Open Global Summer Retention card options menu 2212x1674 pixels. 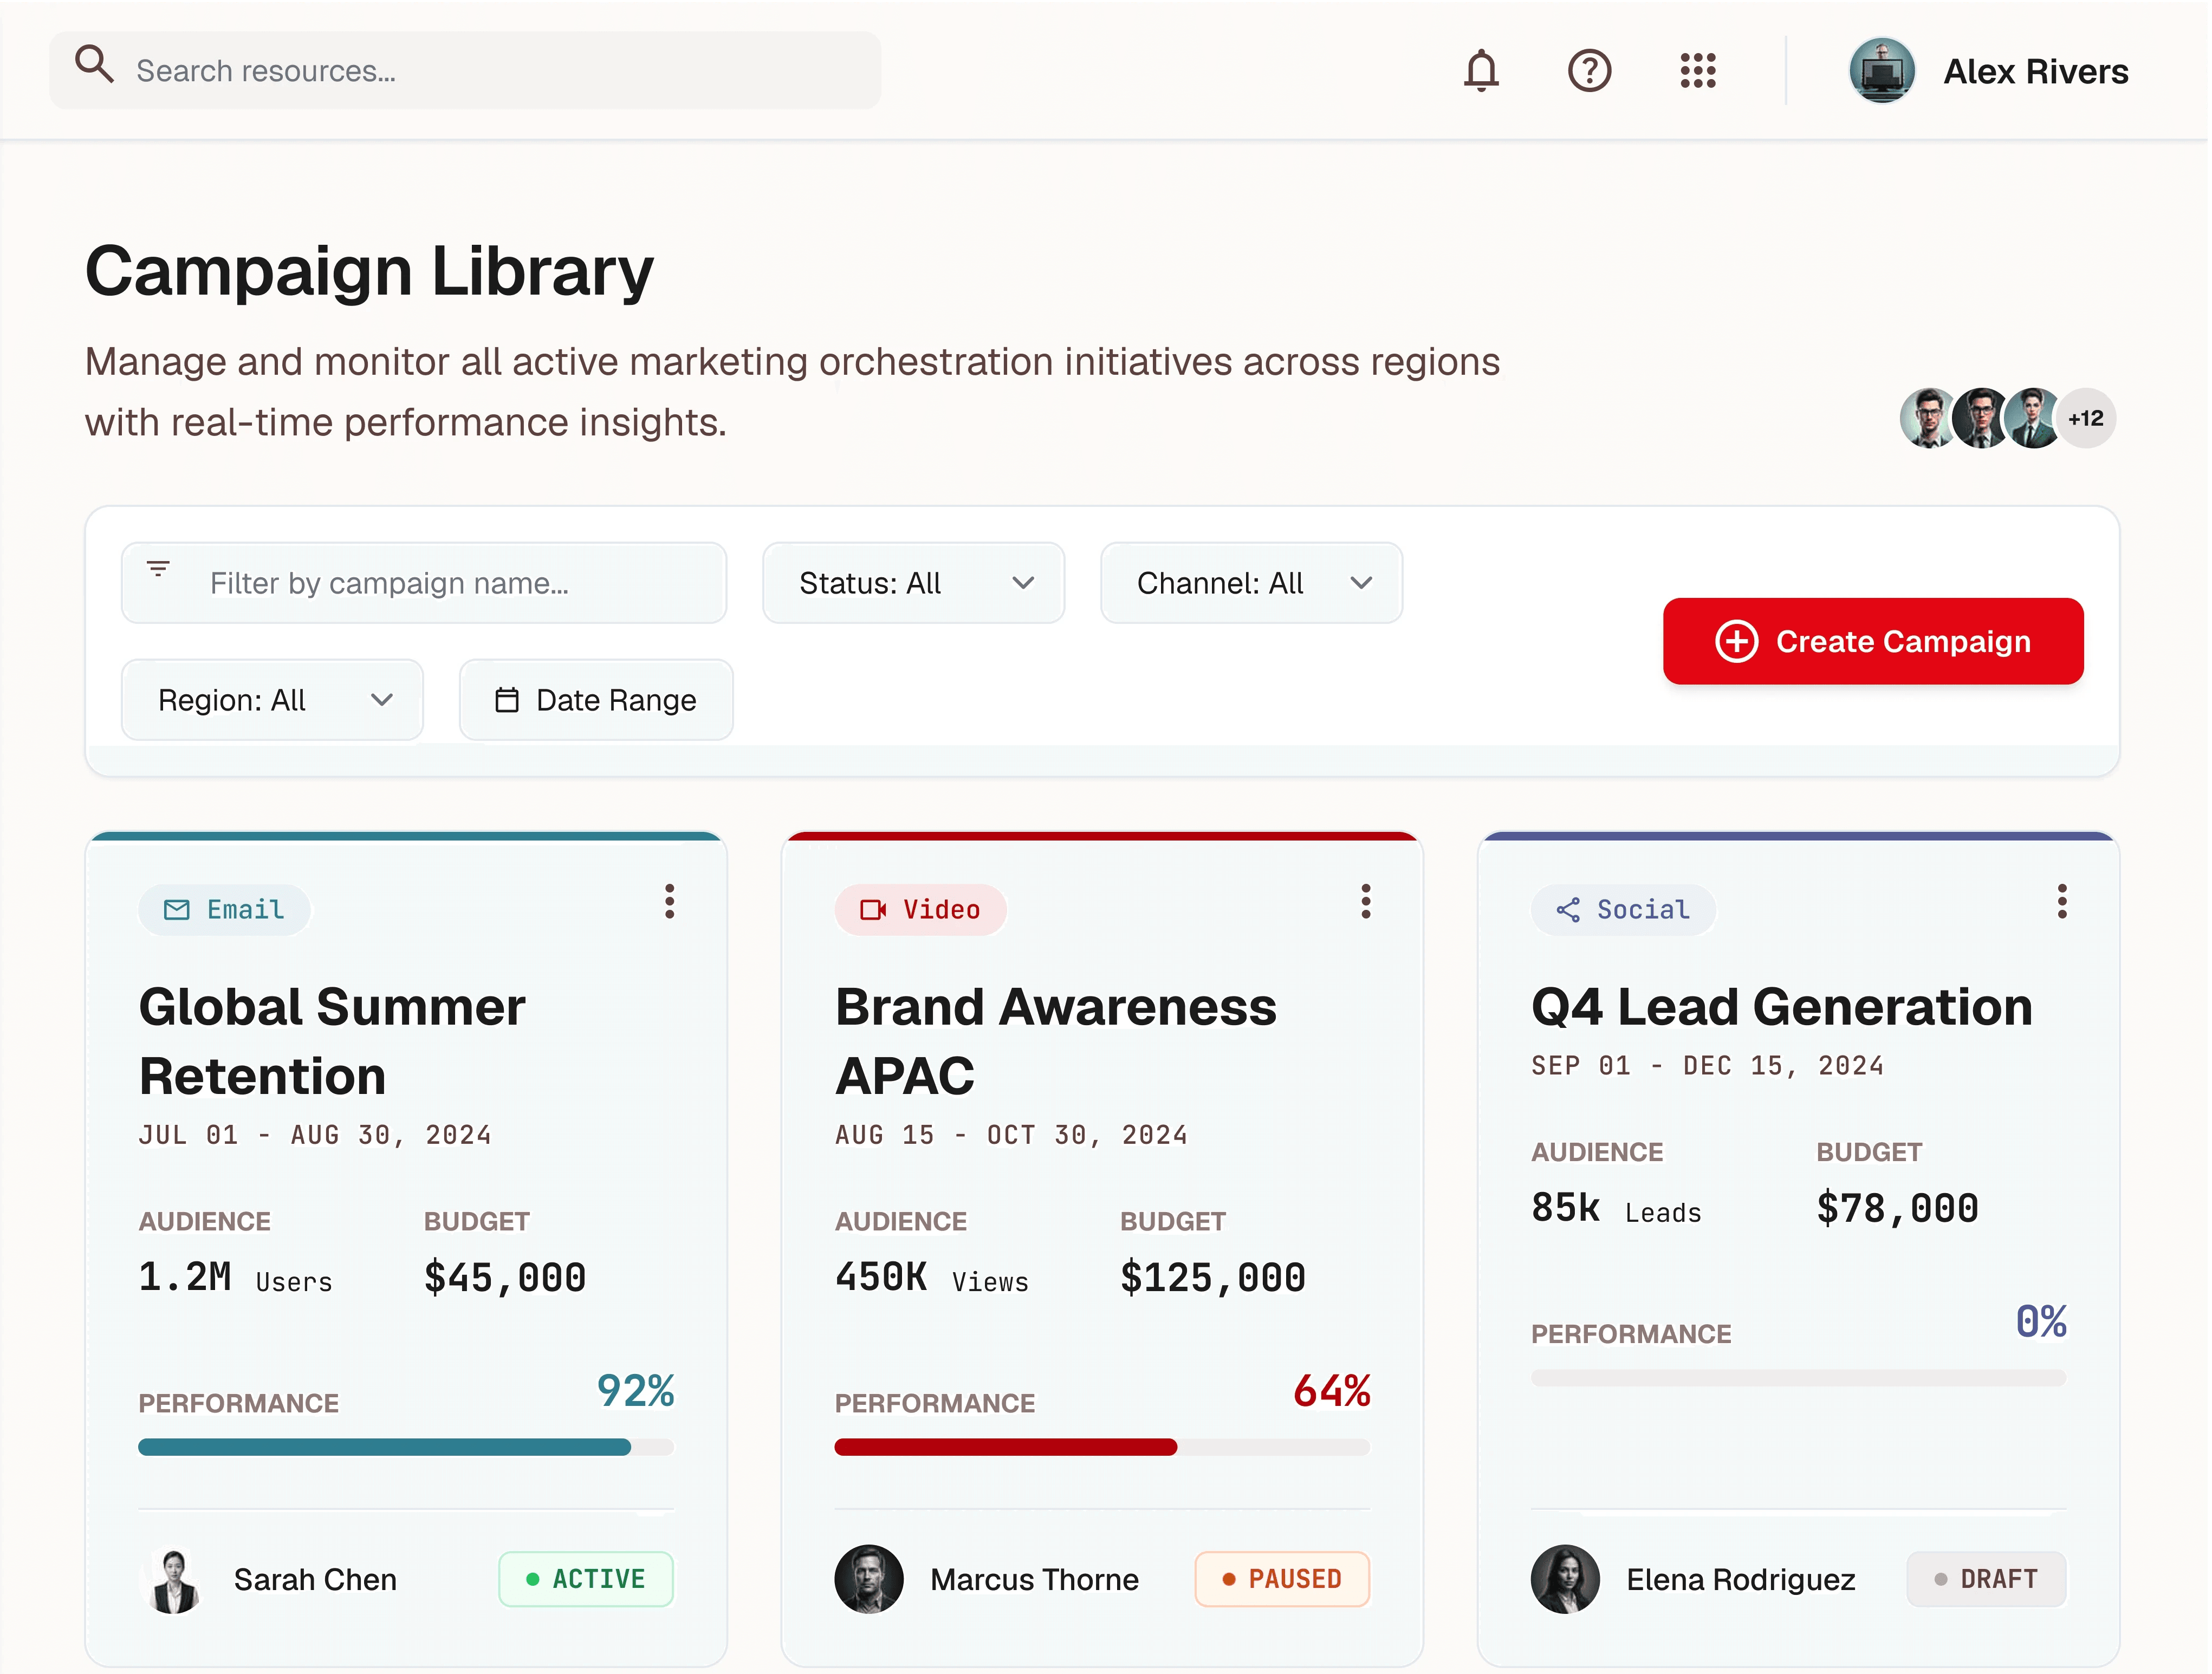coord(671,902)
